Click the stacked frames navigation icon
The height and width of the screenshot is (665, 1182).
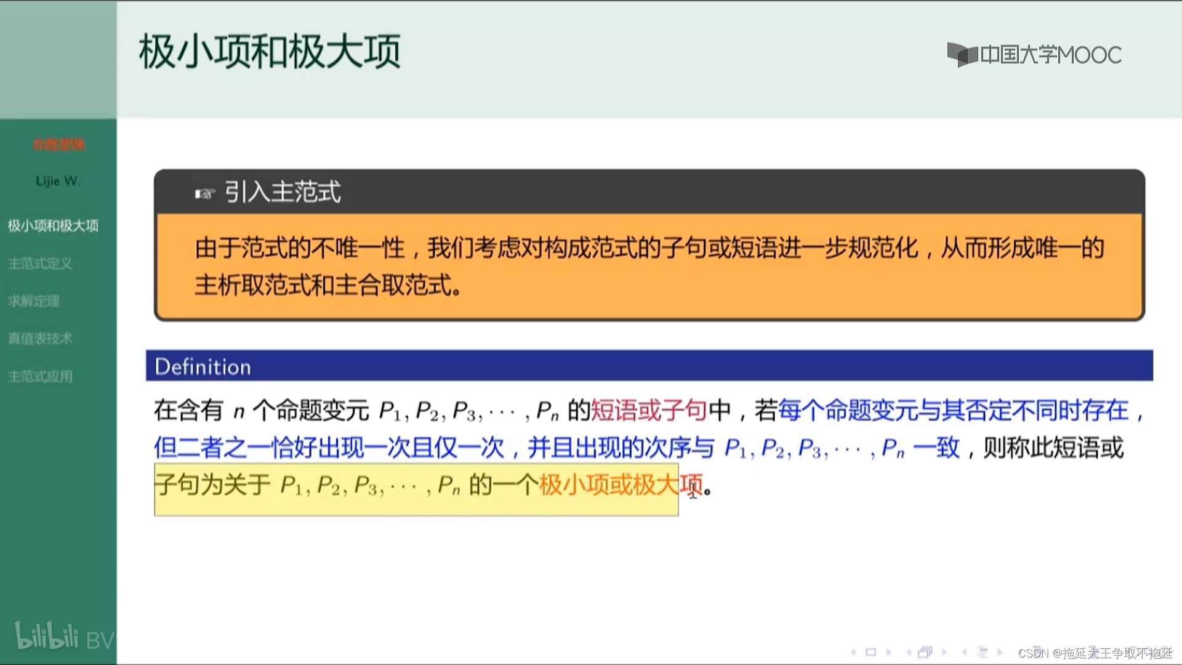pos(925,652)
